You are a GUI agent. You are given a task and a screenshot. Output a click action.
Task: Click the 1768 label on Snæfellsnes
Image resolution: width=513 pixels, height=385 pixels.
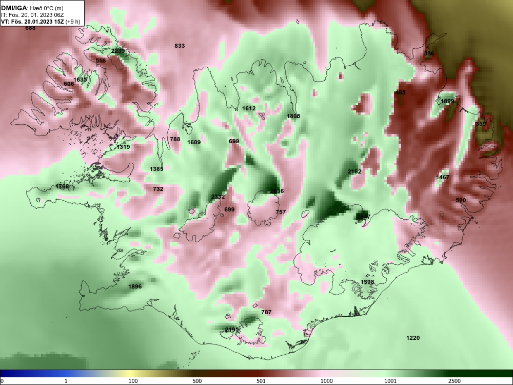coord(62,187)
